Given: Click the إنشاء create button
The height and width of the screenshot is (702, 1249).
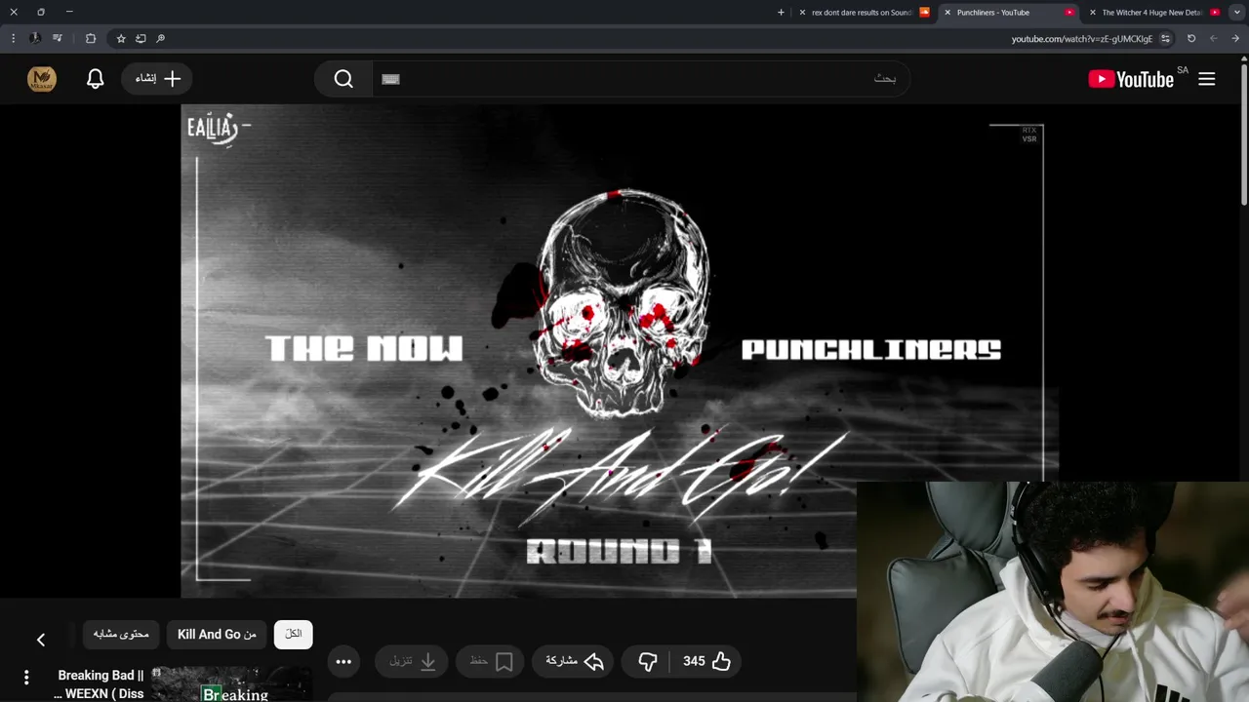Looking at the screenshot, I should pyautogui.click(x=157, y=79).
